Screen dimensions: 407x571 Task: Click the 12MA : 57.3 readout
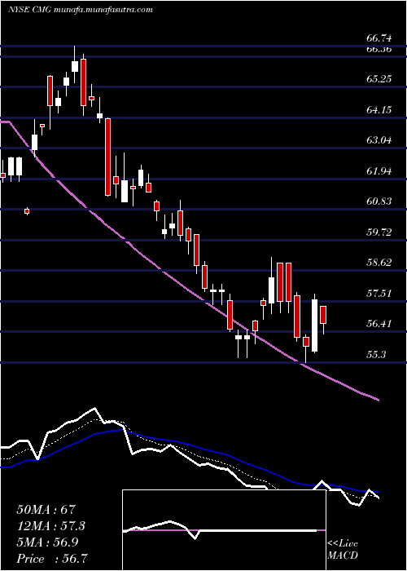pos(50,526)
